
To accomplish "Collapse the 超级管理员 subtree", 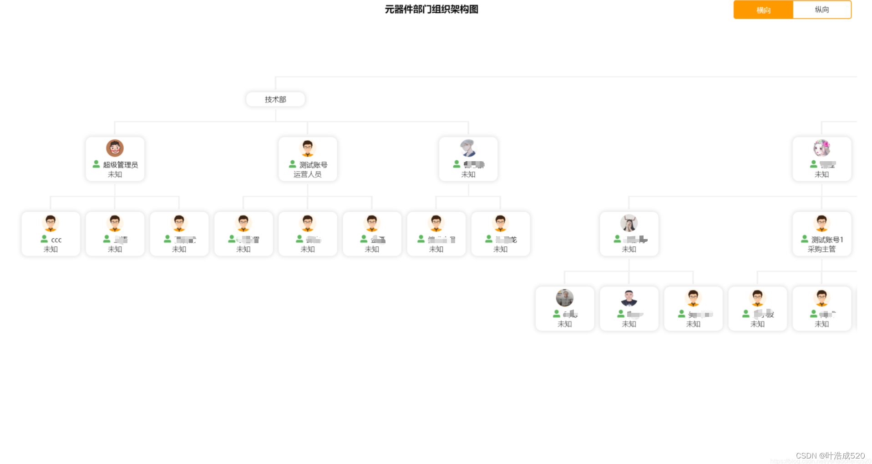I will pyautogui.click(x=115, y=159).
